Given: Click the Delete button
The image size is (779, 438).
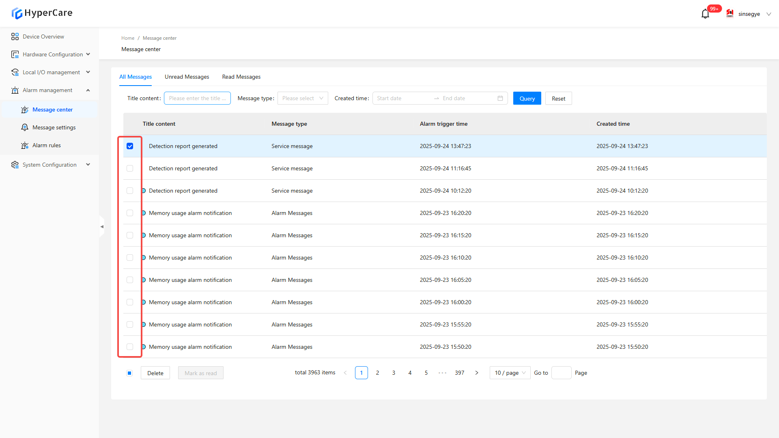Looking at the screenshot, I should (x=155, y=373).
